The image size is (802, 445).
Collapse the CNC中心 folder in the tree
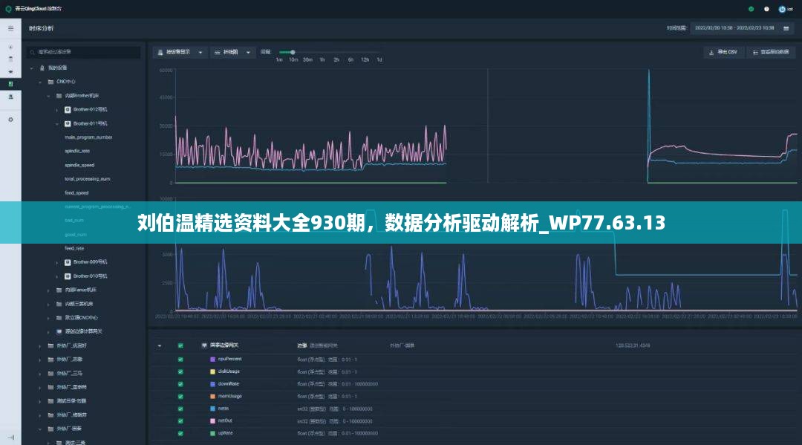pyautogui.click(x=42, y=82)
